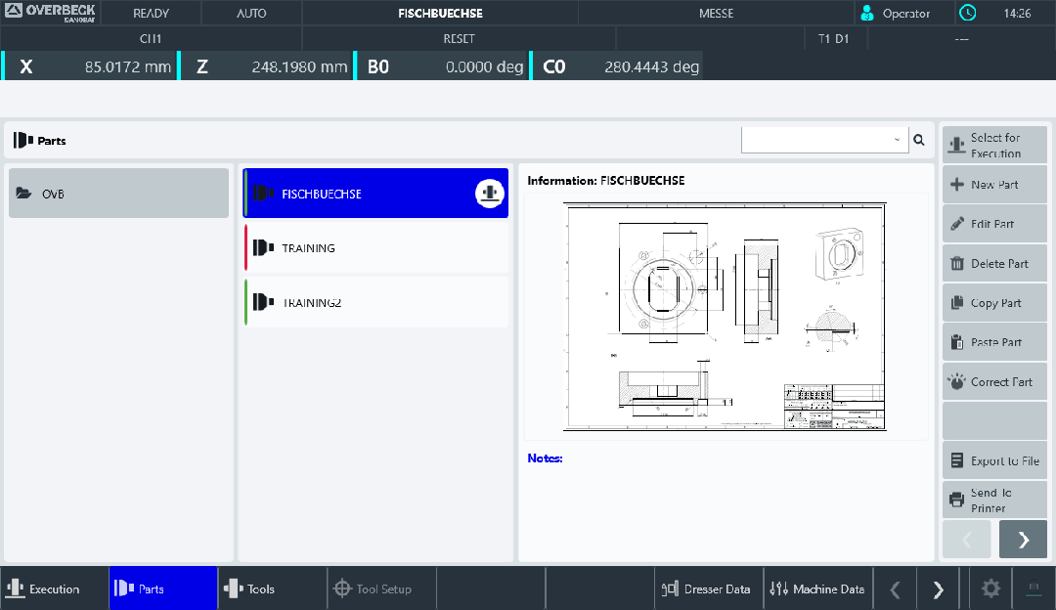Open the Execution tab

tap(55, 588)
